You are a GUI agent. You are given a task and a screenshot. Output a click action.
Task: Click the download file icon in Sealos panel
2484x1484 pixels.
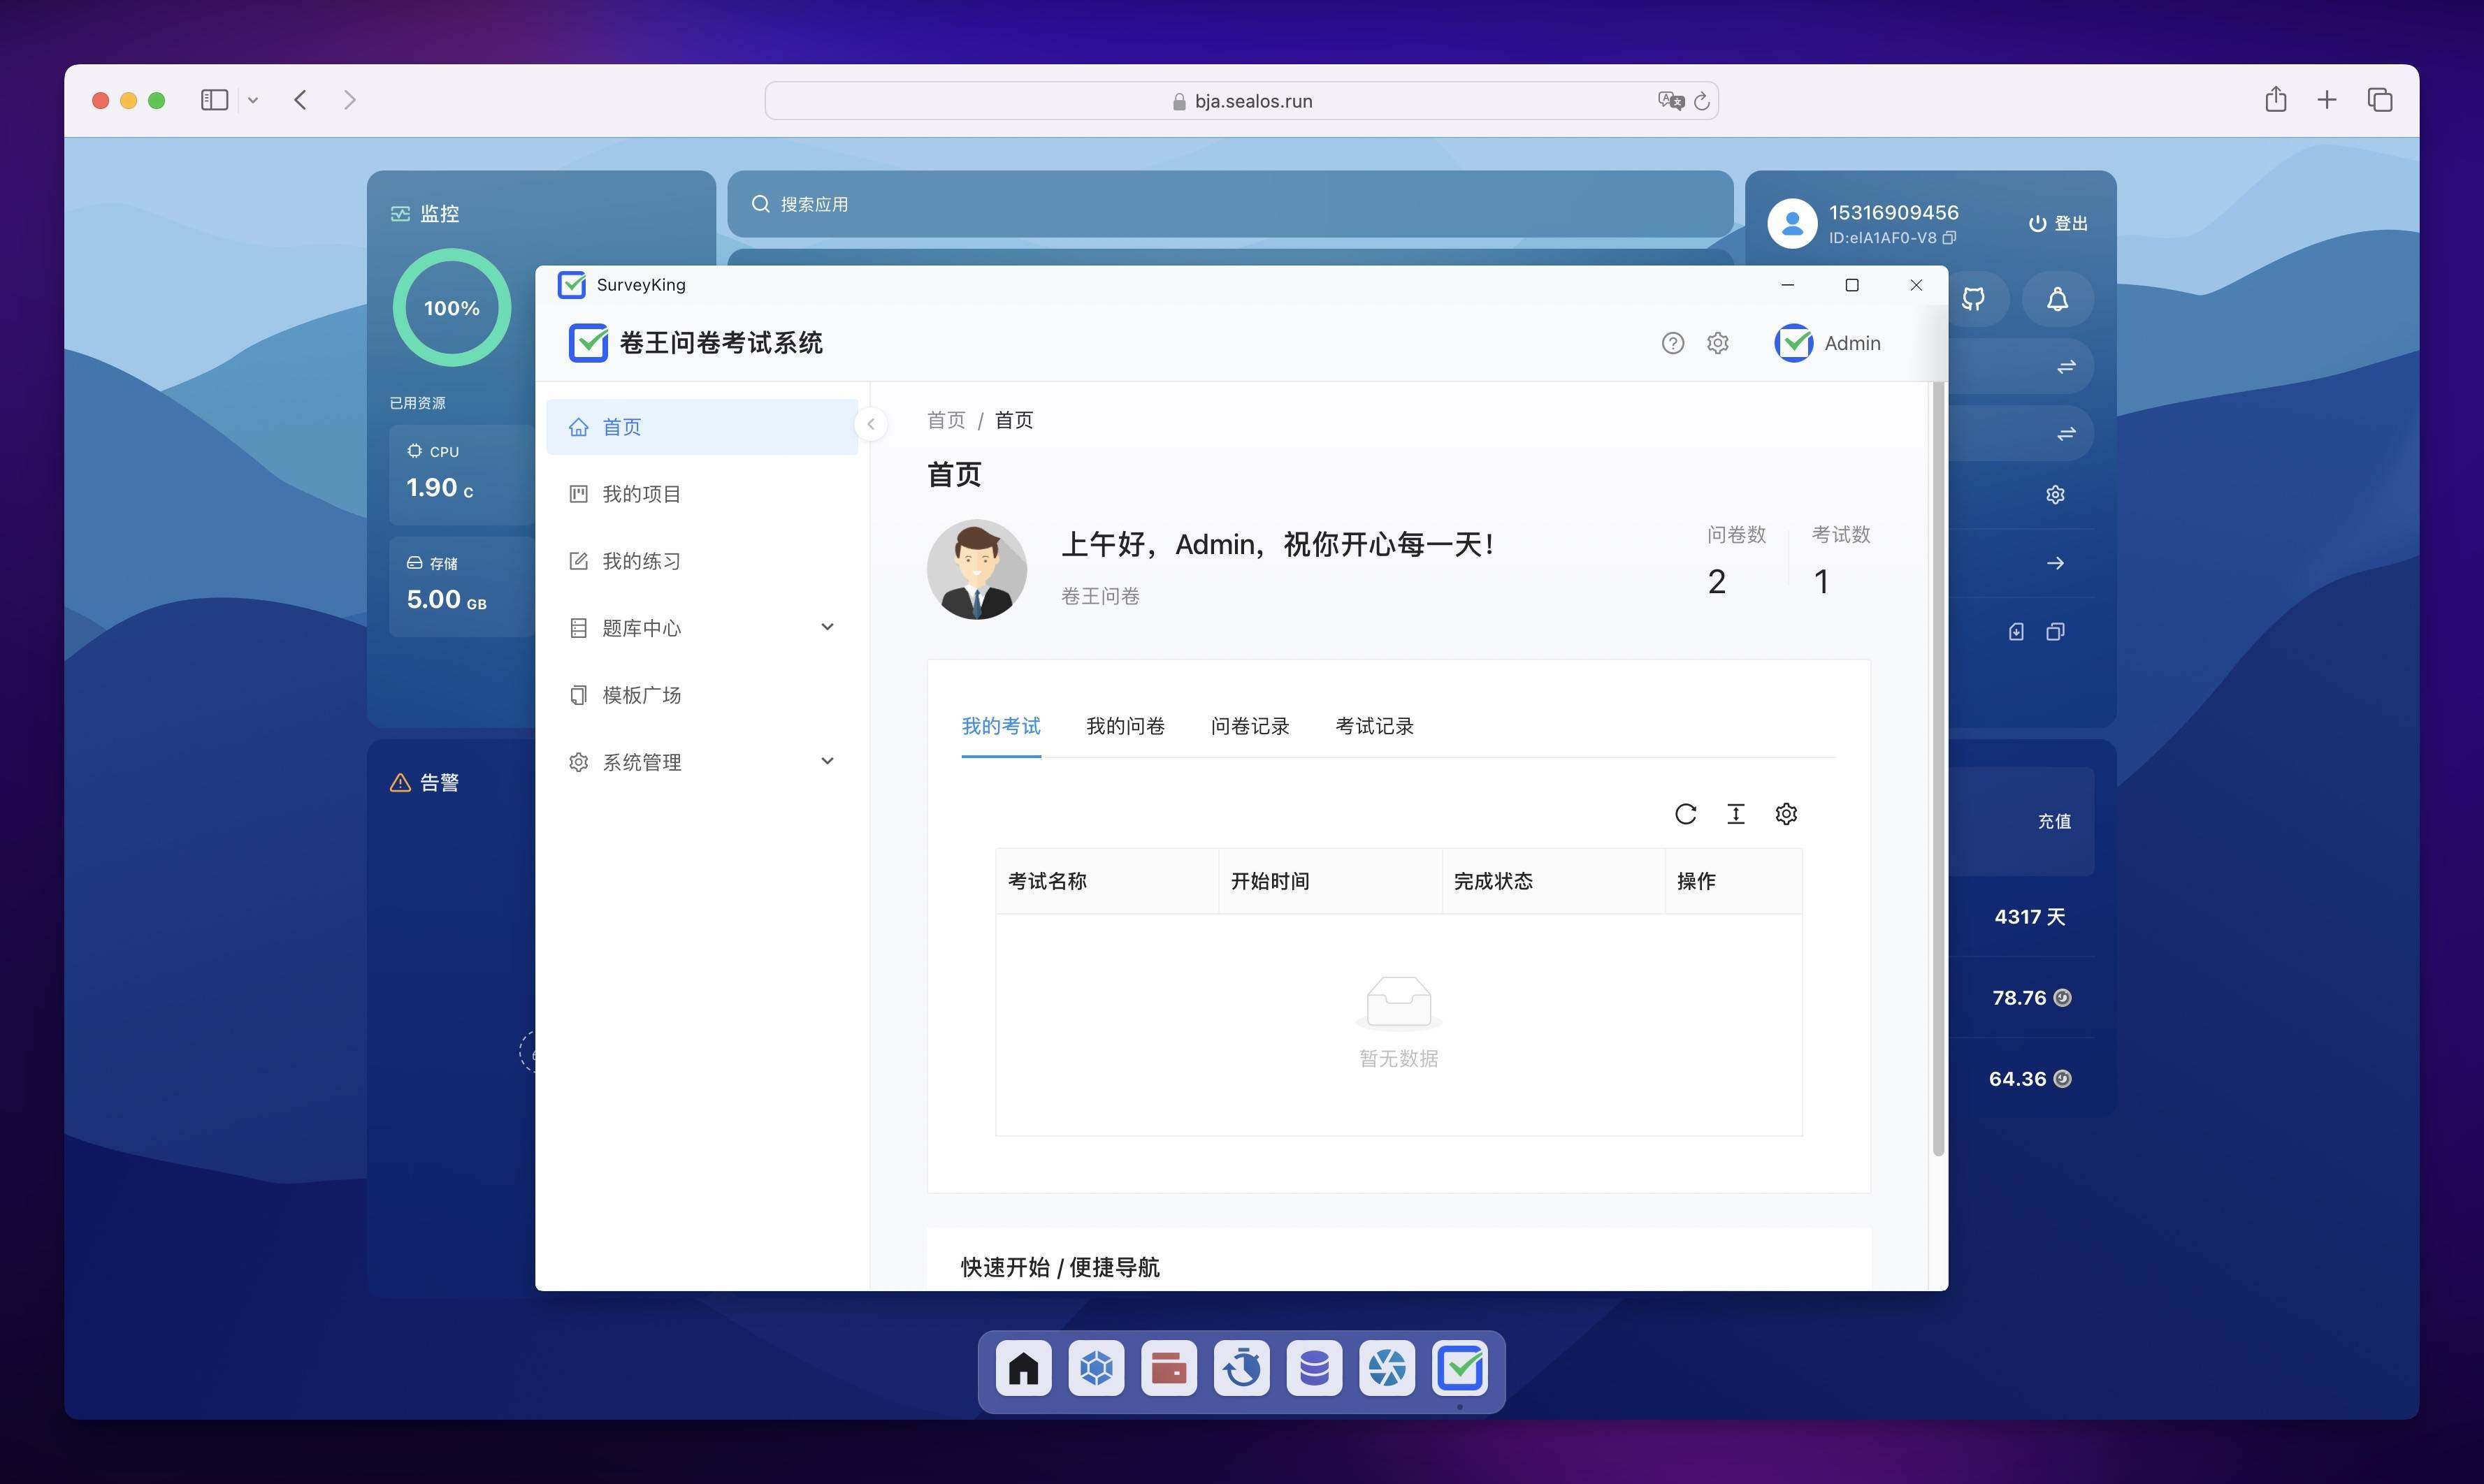coord(2016,632)
